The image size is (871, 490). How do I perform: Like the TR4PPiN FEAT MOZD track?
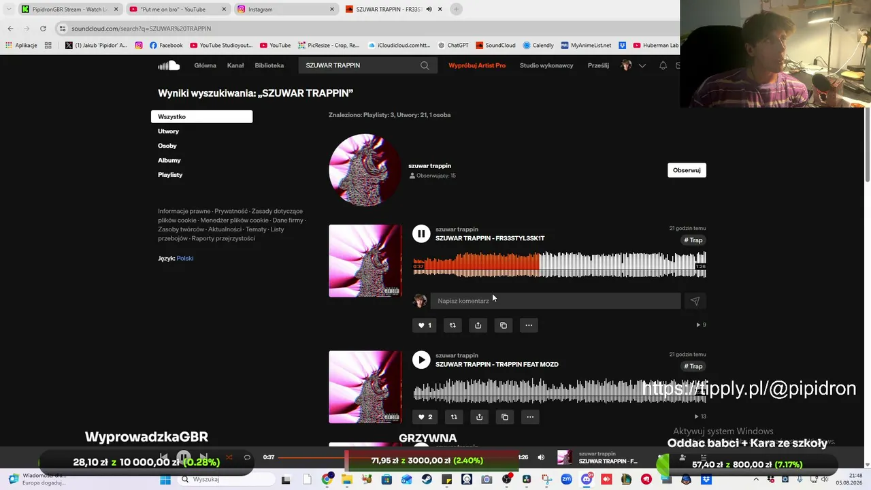pyautogui.click(x=425, y=417)
